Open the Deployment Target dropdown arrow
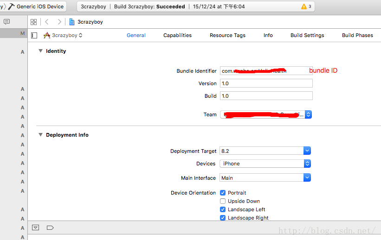 click(x=307, y=151)
